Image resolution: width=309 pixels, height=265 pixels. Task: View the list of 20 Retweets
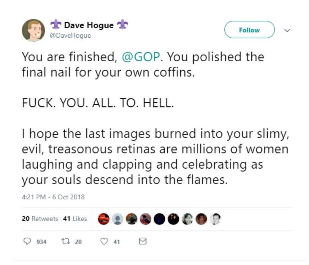coord(40,219)
